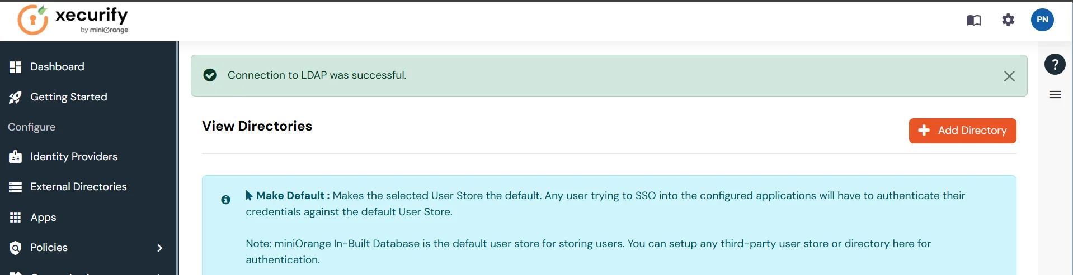Click the Policies shield icon
This screenshot has width=1073, height=275.
coord(15,248)
